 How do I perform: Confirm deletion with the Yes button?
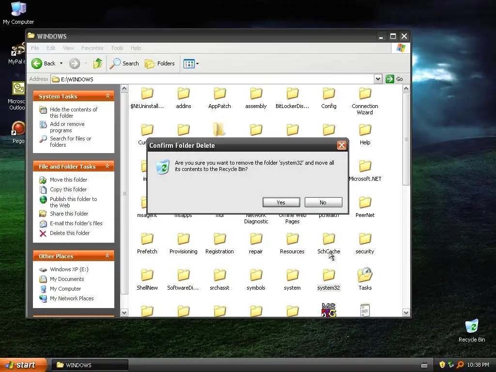(281, 202)
